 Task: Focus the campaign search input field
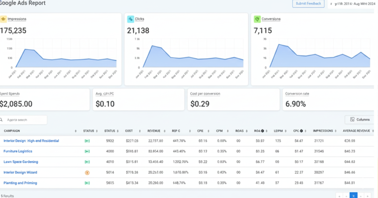26,120
